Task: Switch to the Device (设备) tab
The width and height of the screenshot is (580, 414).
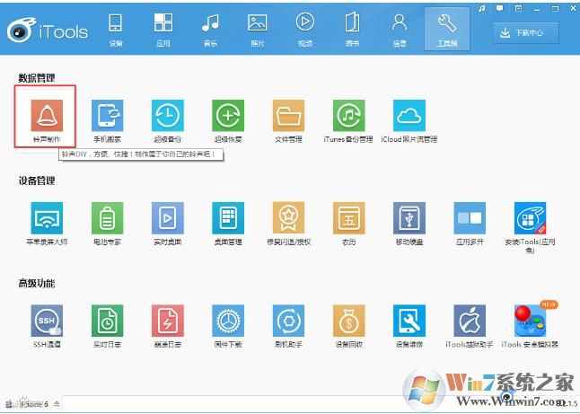Action: tap(116, 29)
